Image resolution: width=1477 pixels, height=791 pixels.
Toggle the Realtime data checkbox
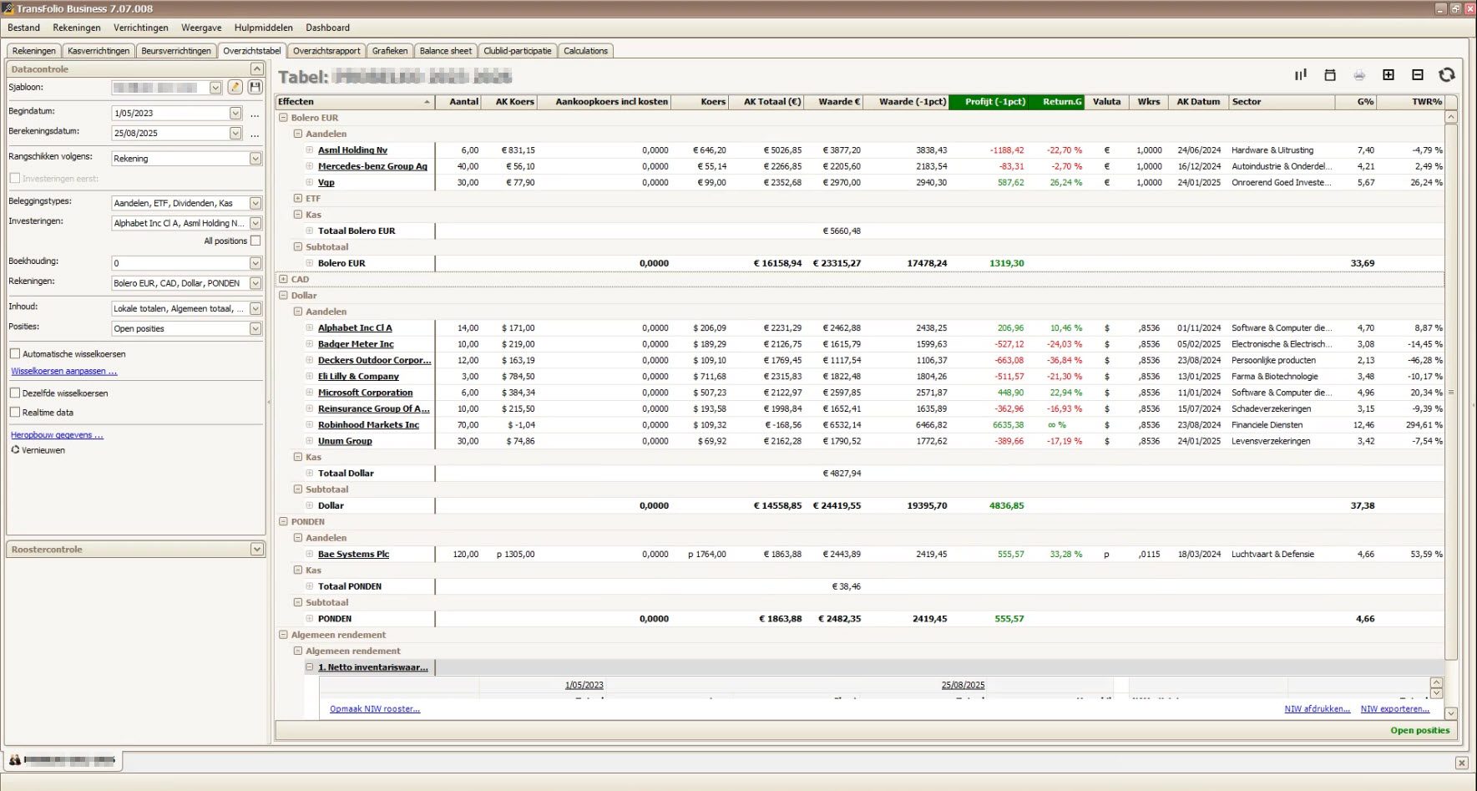(15, 413)
